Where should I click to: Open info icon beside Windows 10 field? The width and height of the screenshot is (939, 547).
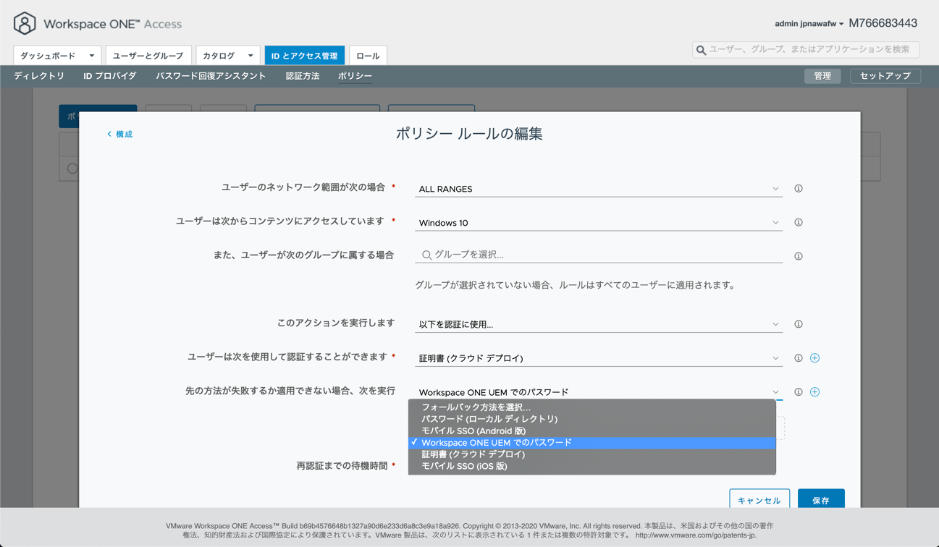[799, 223]
